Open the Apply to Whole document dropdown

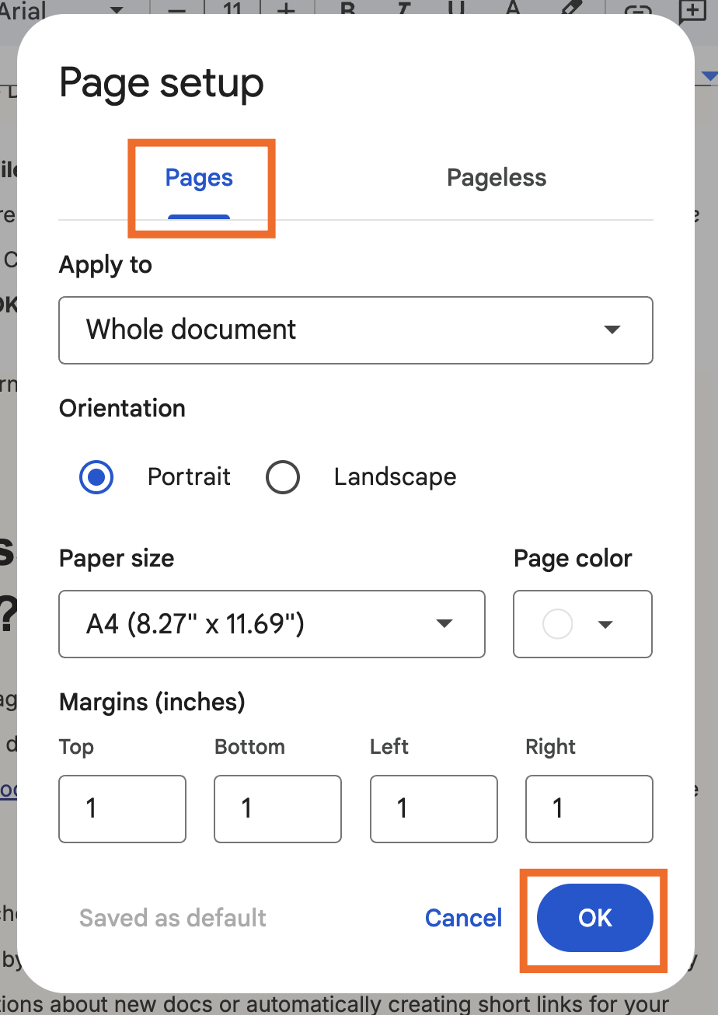(356, 330)
